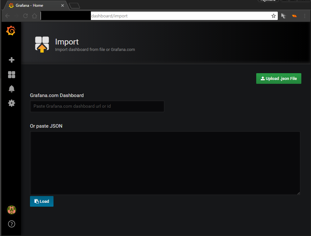
Task: Click the orange extension icon in toolbar
Action: (x=294, y=16)
